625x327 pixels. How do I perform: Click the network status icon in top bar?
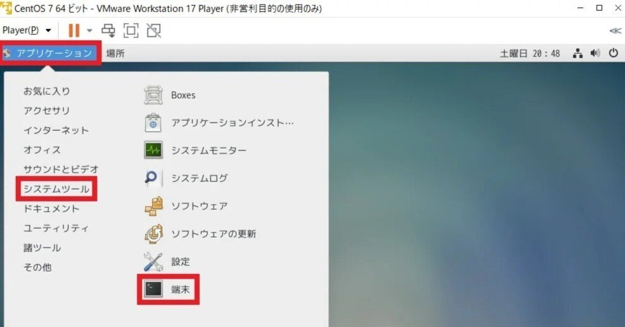point(577,53)
